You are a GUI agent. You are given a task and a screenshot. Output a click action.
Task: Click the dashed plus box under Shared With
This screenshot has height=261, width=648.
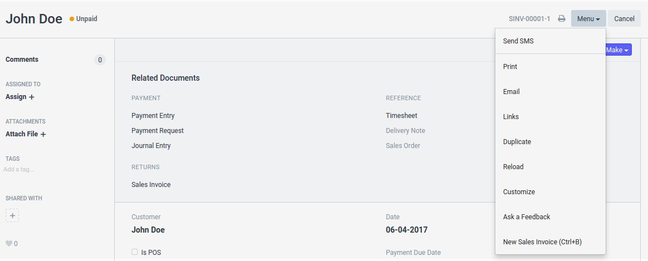(x=12, y=215)
